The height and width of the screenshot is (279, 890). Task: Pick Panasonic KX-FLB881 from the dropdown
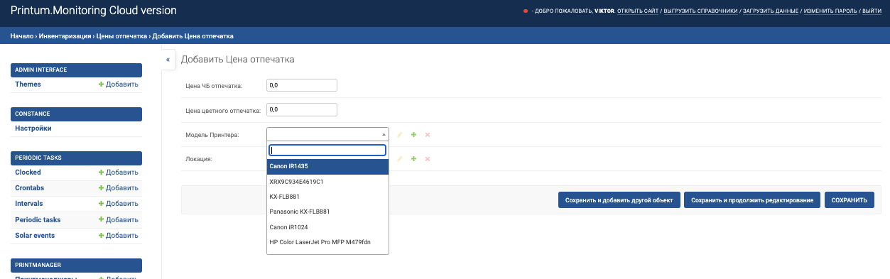(327, 212)
